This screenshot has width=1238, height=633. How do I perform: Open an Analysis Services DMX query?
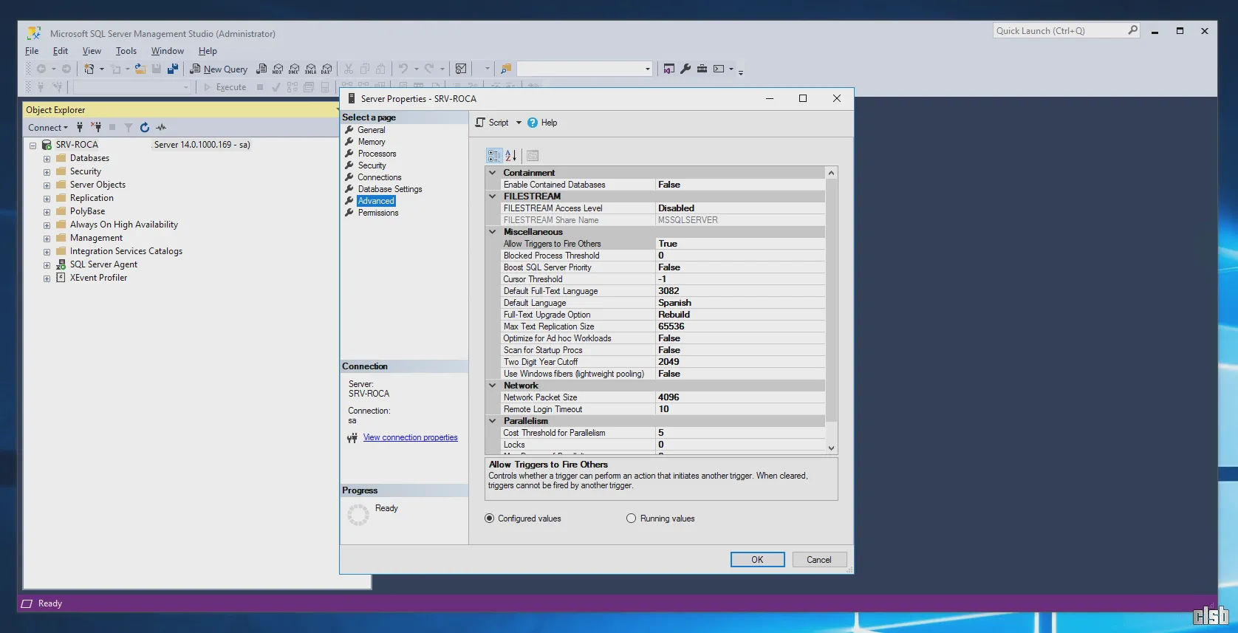[x=294, y=69]
